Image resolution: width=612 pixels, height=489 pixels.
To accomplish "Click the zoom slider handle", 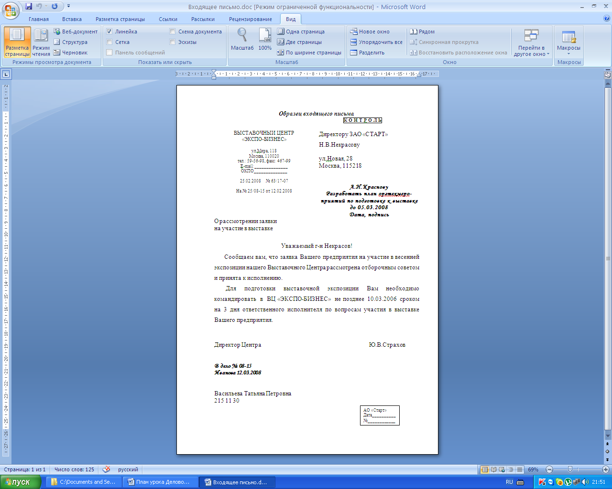I will (569, 469).
